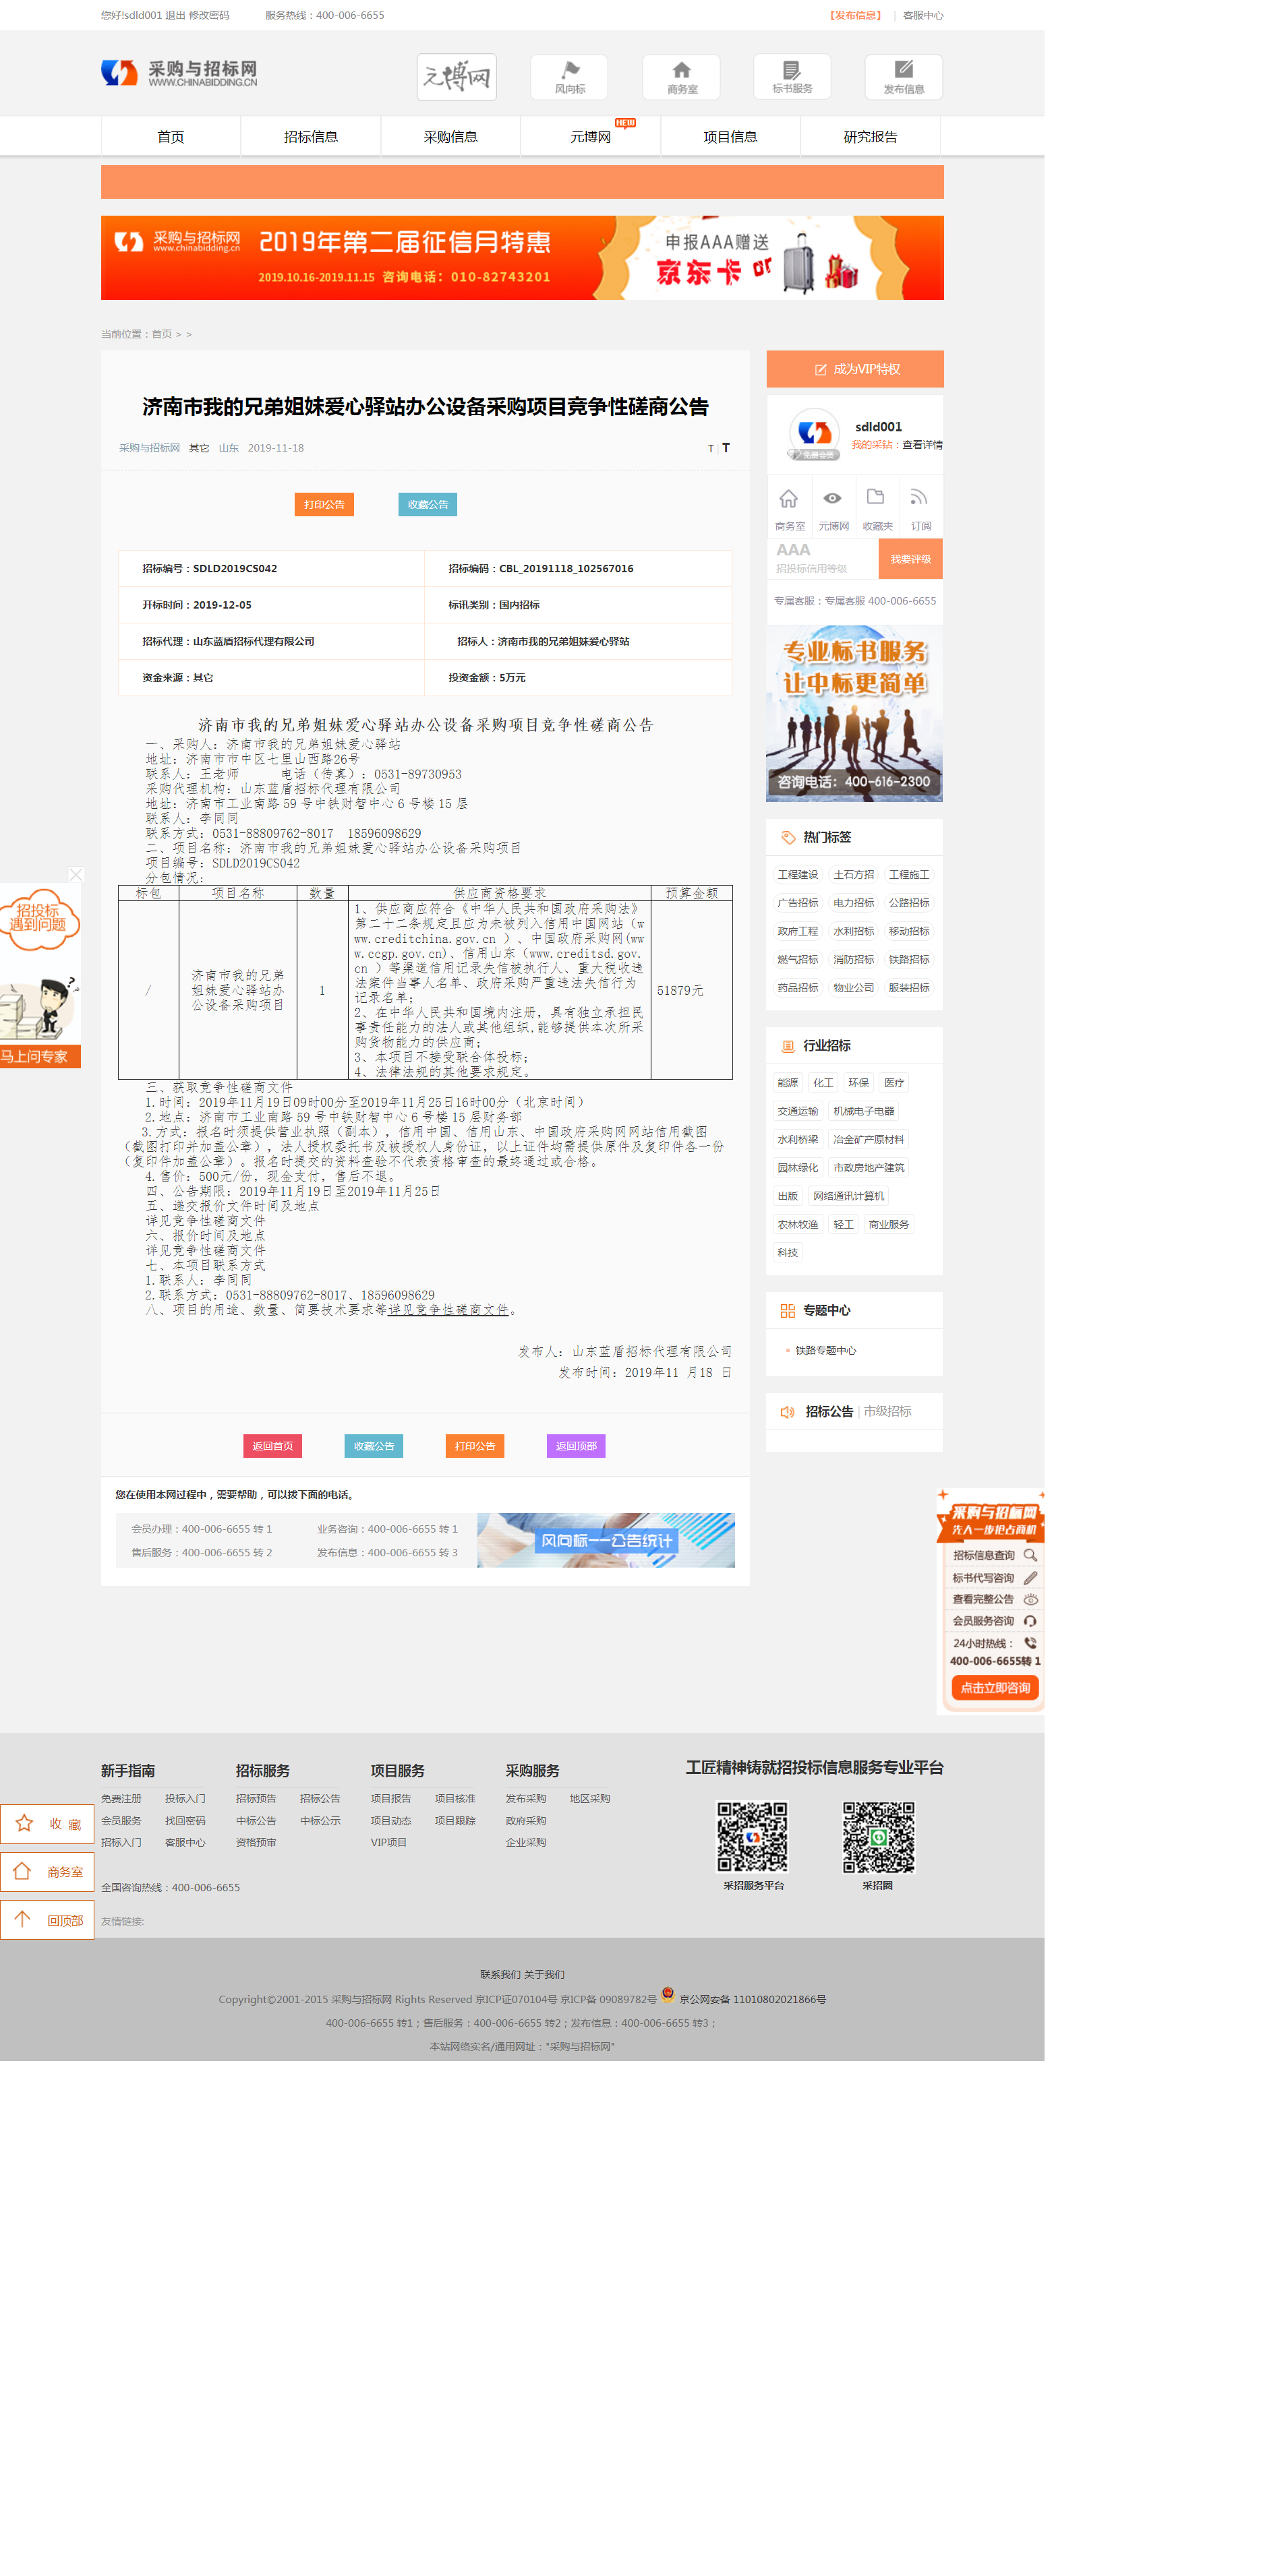Screen dimensions: 1288x2576
Task: Click the 商务室 floating house button
Action: pos(47,1872)
